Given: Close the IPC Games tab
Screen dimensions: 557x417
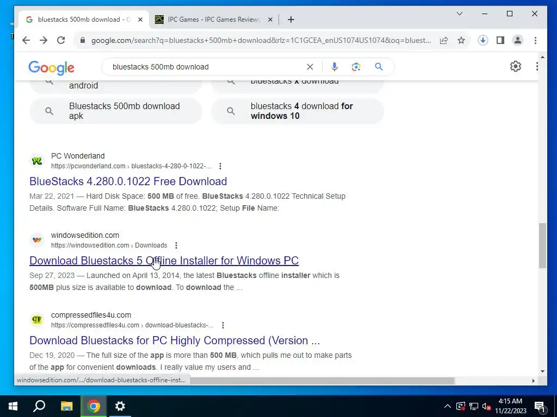Looking at the screenshot, I should [270, 20].
